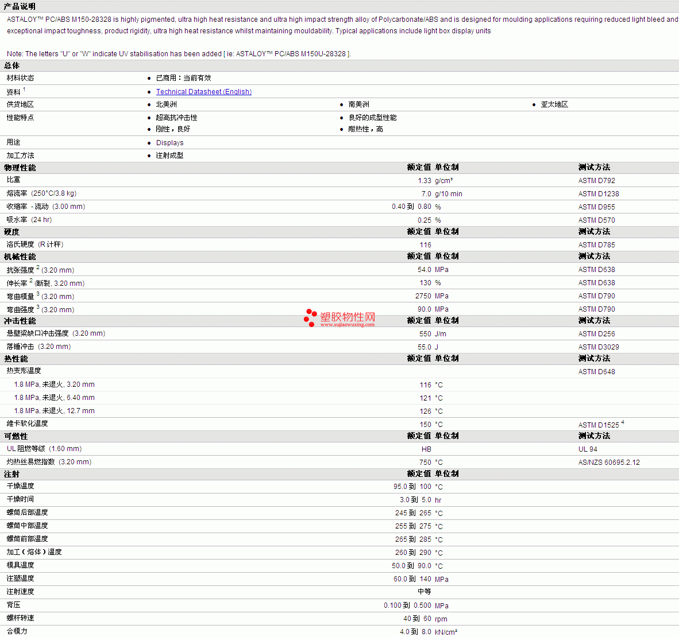
Task: Click the melt temperature value '260 到 290'
Action: 413,553
